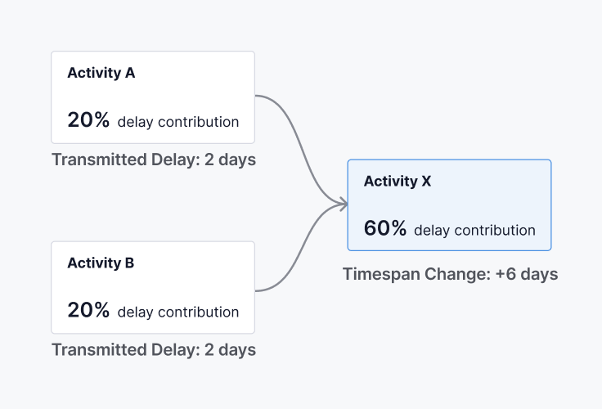Select the Activity B card
602x409 pixels.
coord(153,287)
